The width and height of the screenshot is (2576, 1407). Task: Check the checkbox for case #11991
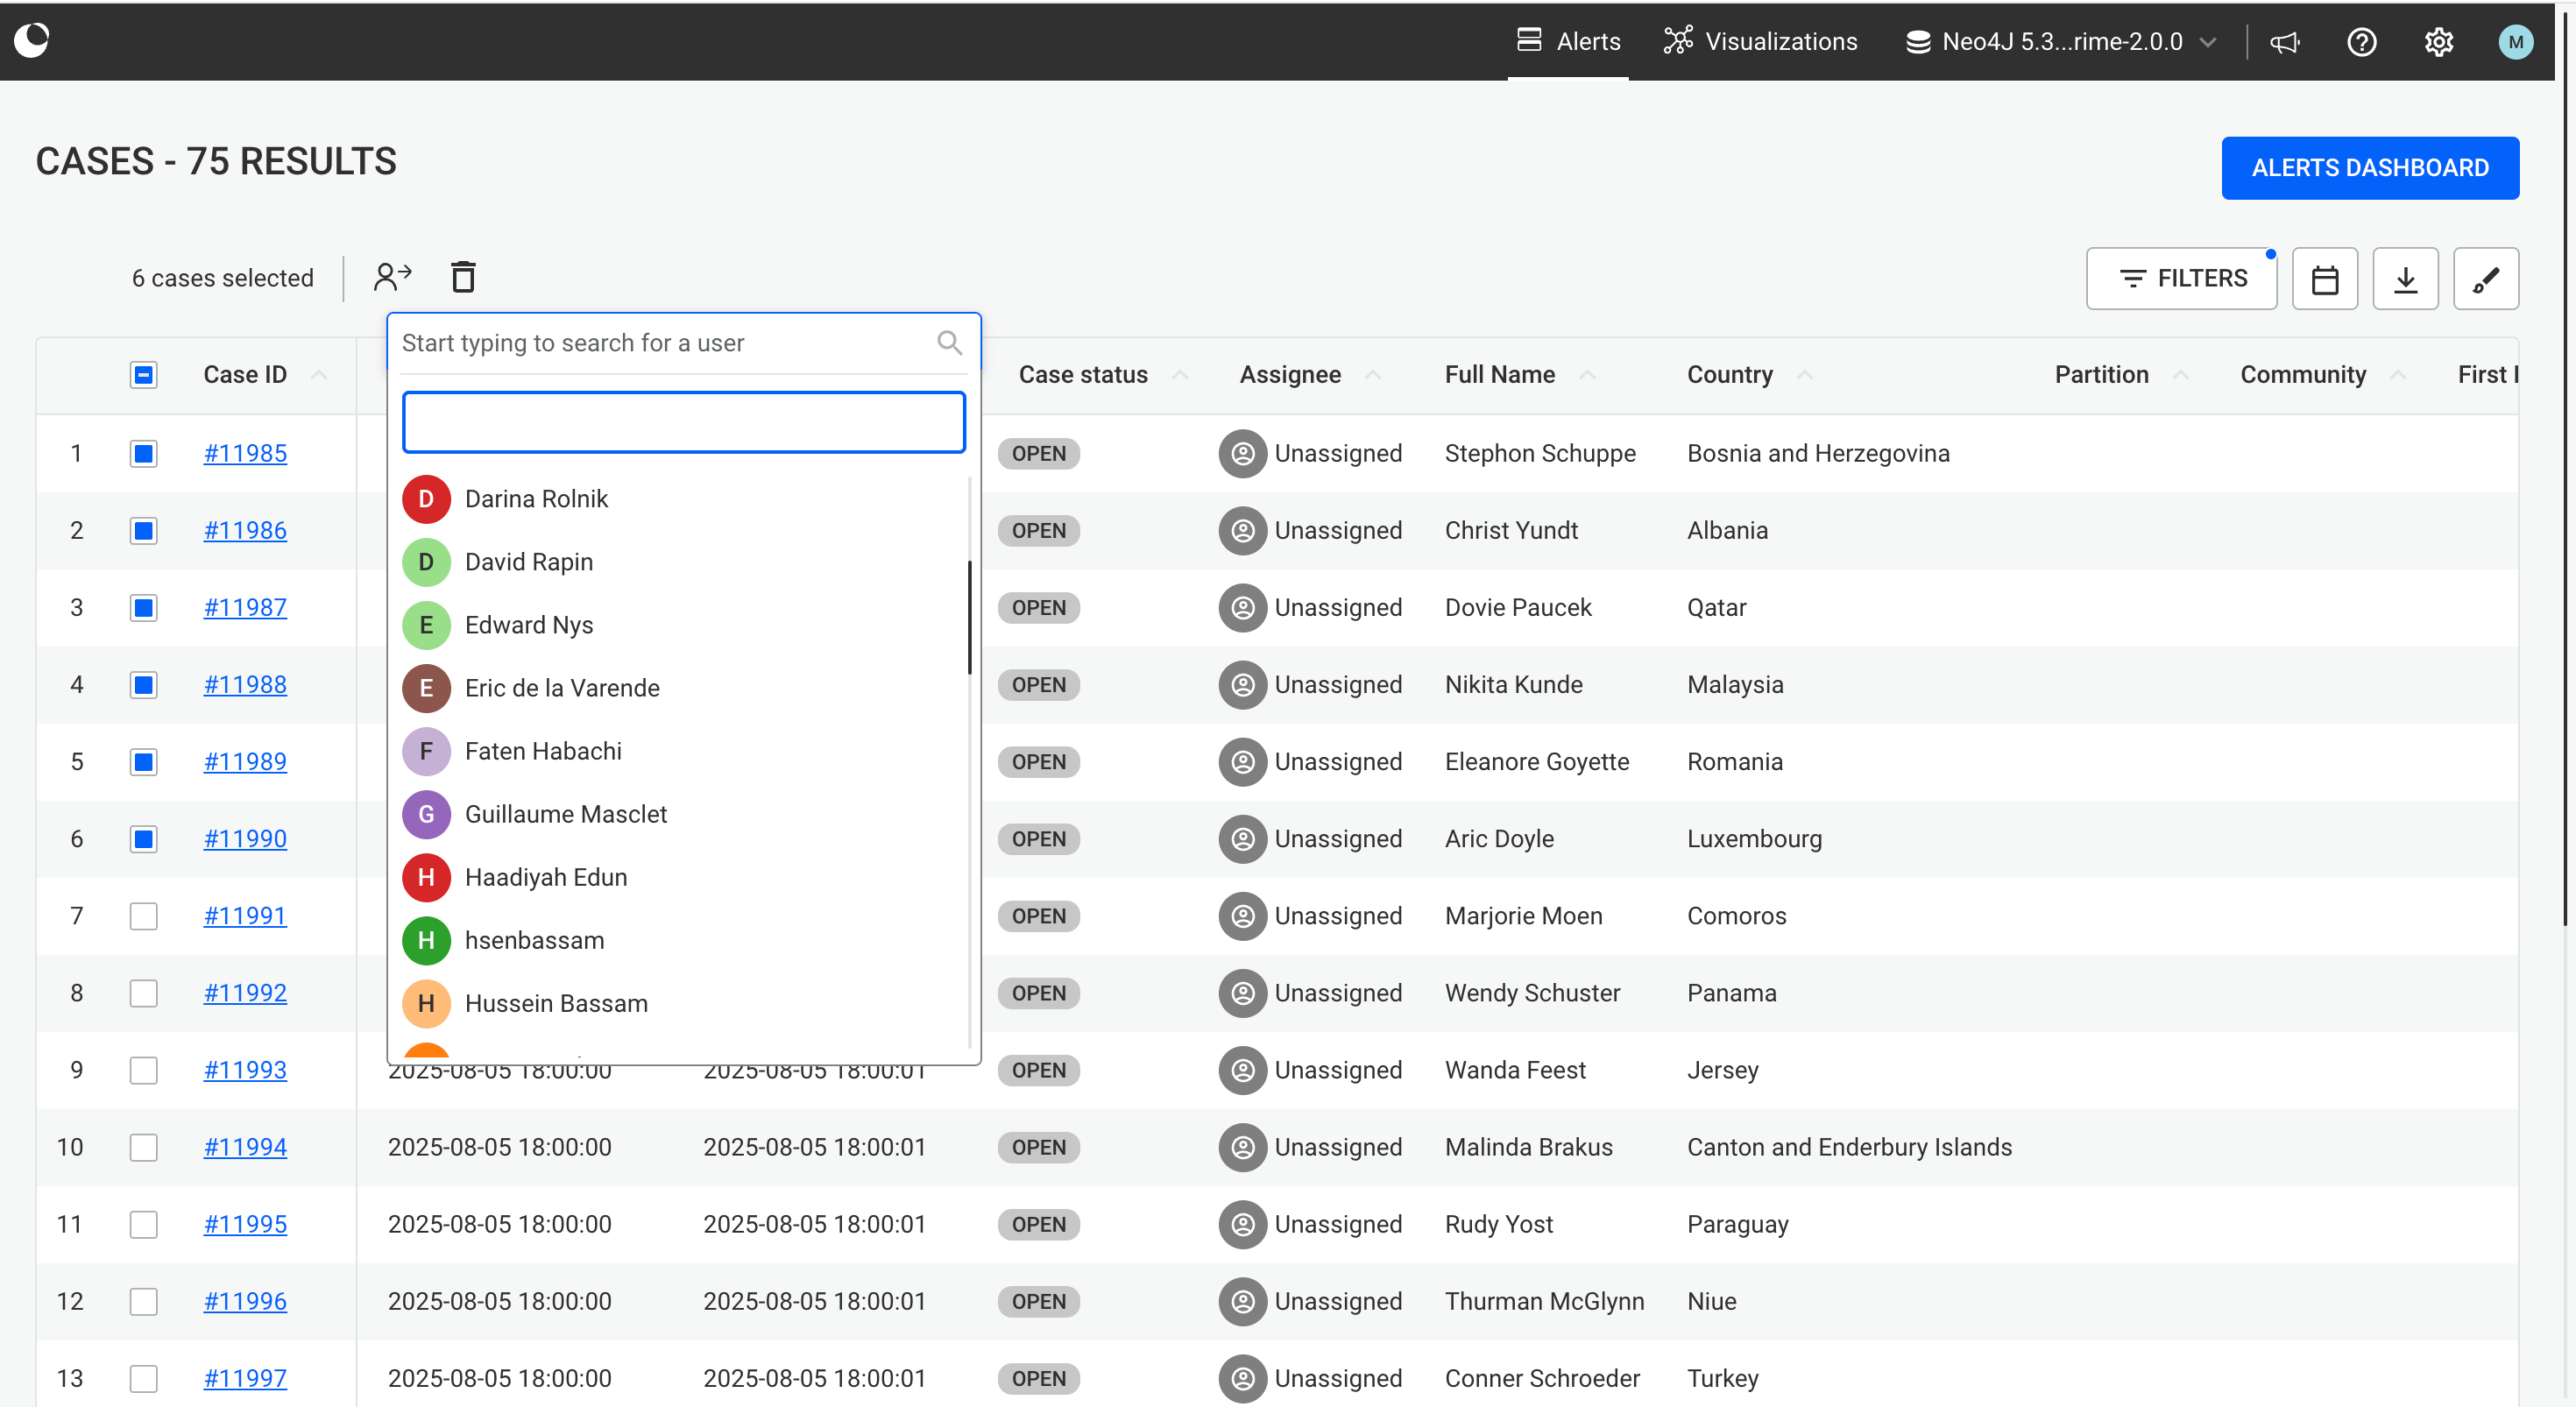coord(144,916)
